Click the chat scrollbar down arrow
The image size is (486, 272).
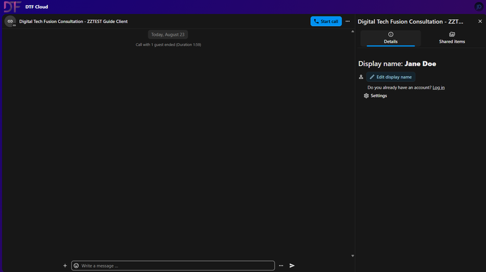(x=352, y=256)
